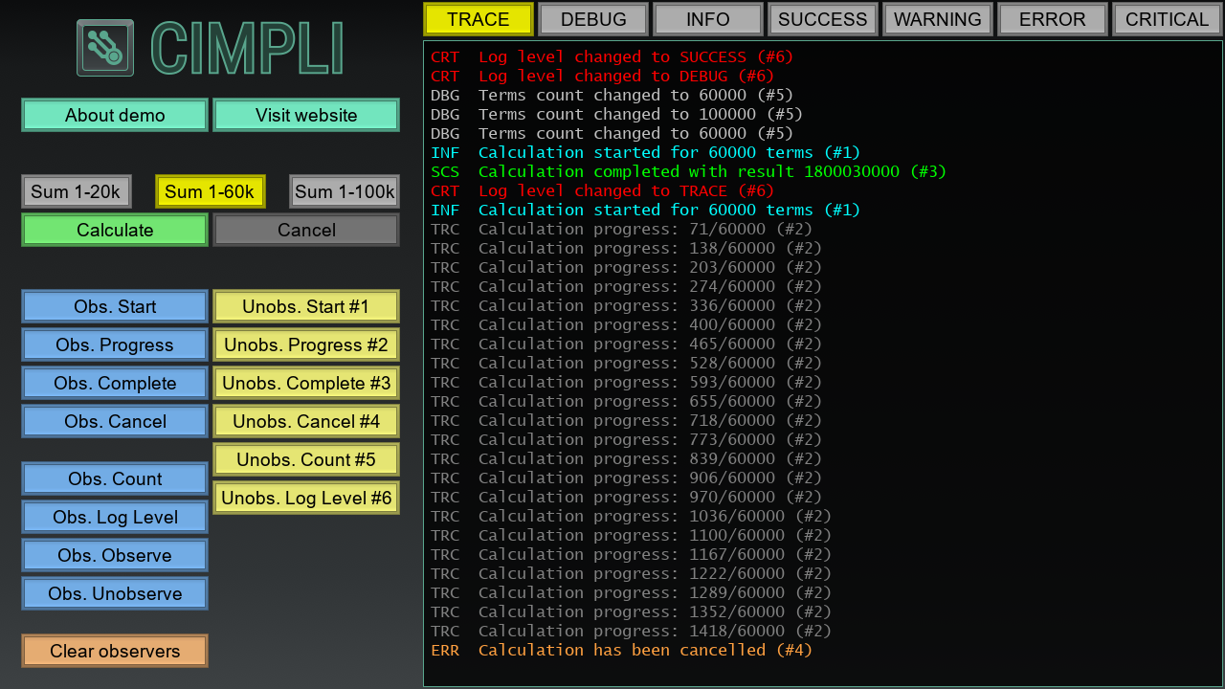
Task: Select progress line '906/60000'
Action: tap(627, 478)
